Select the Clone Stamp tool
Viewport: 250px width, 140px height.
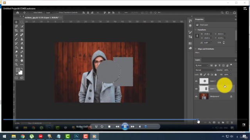coord(22,39)
